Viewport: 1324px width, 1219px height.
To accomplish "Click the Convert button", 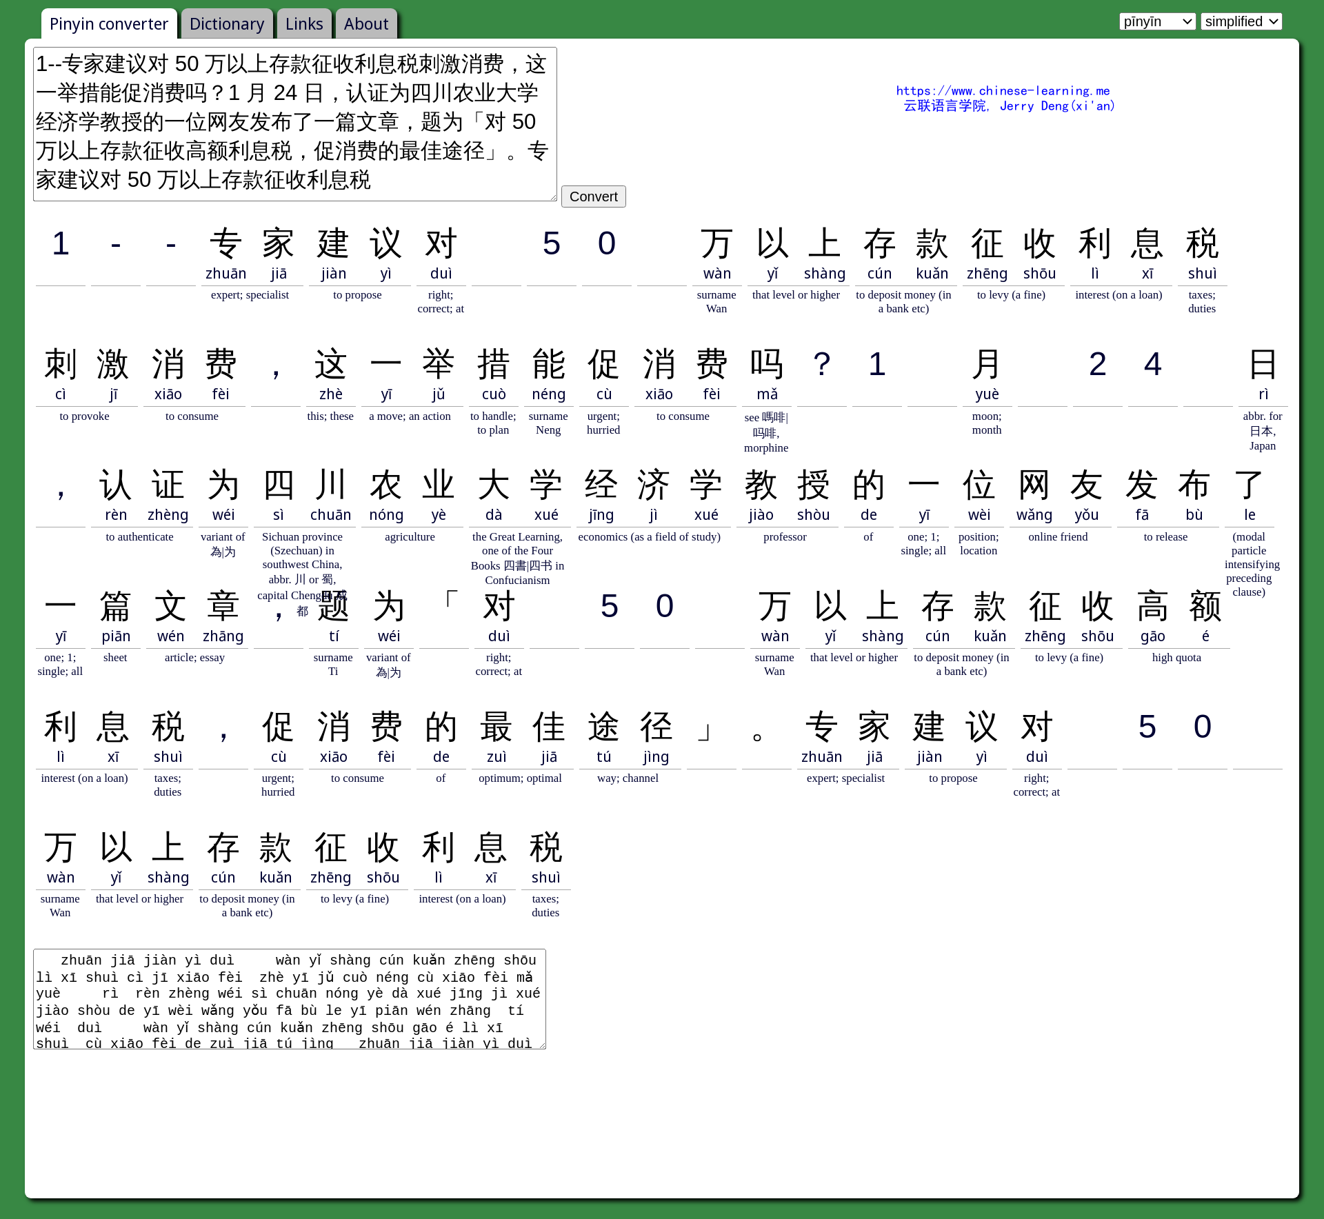I will coord(594,197).
